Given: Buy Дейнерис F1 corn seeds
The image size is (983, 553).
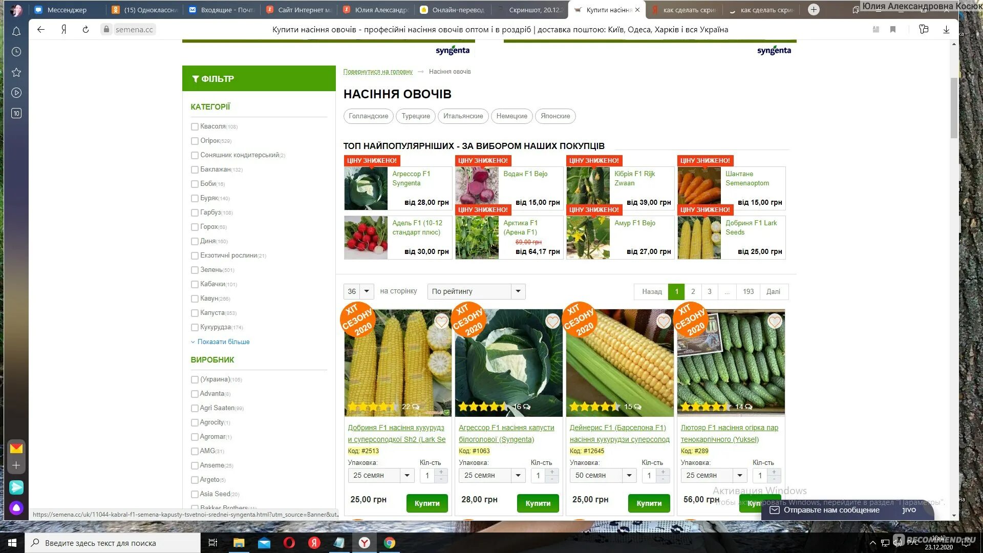Looking at the screenshot, I should click(649, 503).
